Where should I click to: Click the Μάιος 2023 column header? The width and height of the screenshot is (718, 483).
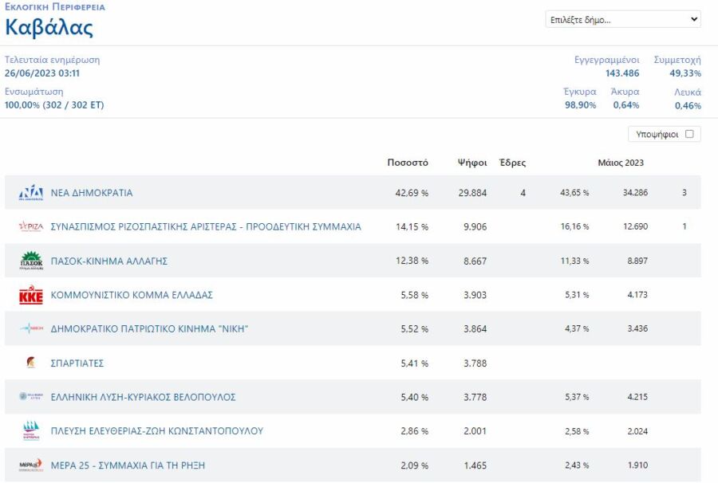coord(621,163)
